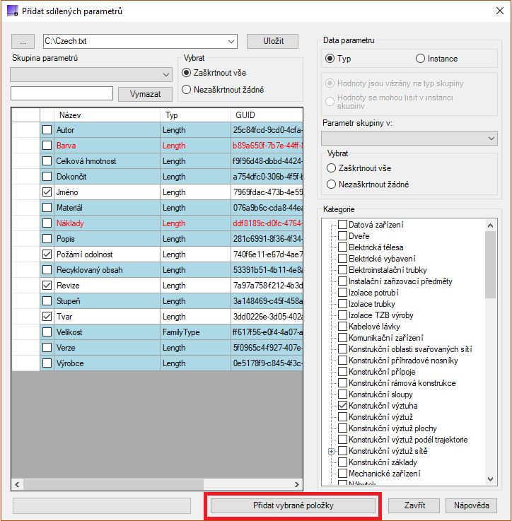Click the Název column header

pos(107,115)
